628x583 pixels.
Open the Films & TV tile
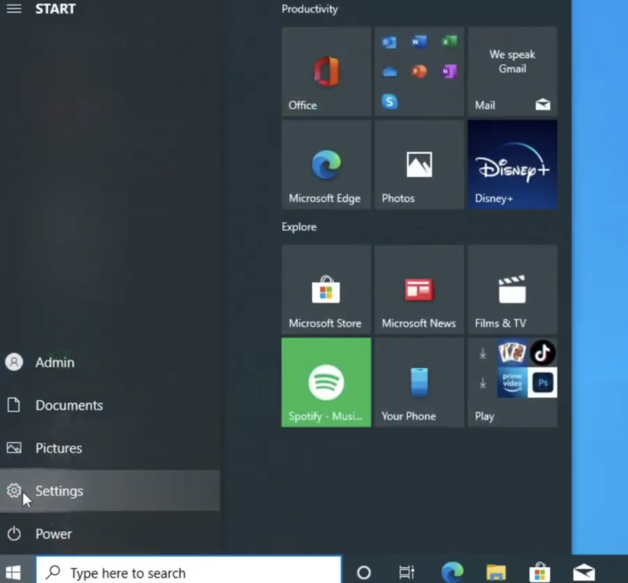pyautogui.click(x=512, y=290)
